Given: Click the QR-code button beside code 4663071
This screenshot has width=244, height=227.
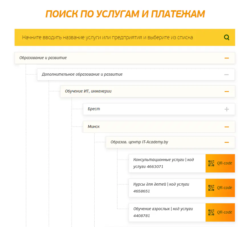Looking at the screenshot, I should point(220,163).
